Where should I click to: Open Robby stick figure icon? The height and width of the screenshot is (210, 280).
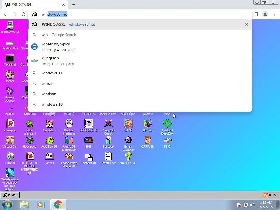tap(10, 111)
